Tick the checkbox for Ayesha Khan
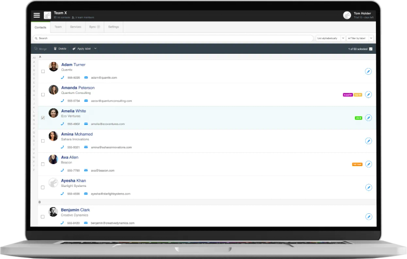 [x=43, y=187]
